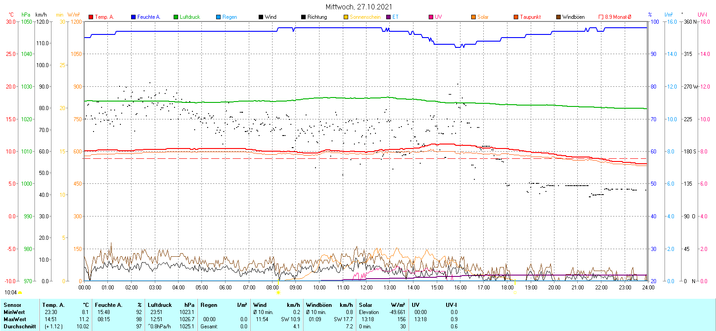Viewport: 716px width, 331px height.
Task: Click the Durchschnitt row label
Action: [20, 327]
